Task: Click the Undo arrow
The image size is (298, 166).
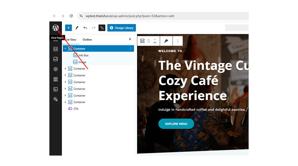Action: pos(85,28)
